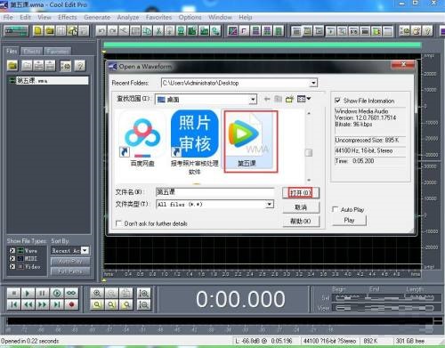Open the Edit menu
Viewport: 445px width, 348px height.
pos(25,17)
